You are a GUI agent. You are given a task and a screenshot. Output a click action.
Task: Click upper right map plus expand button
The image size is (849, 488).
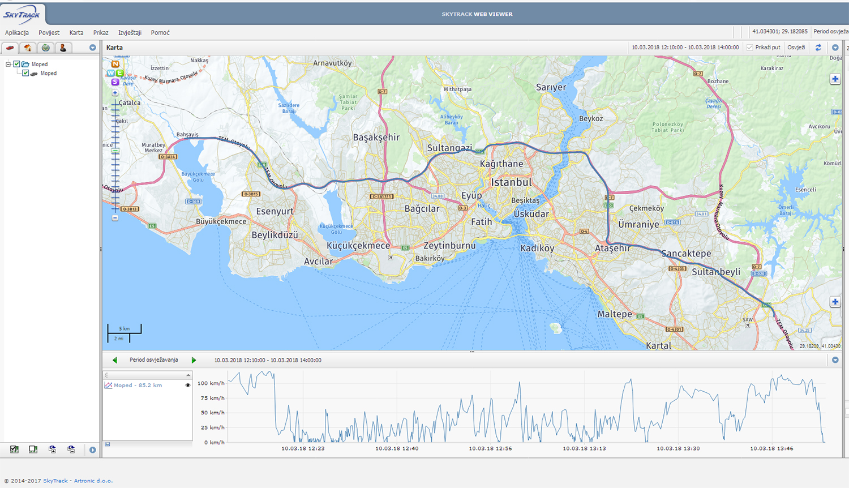835,79
